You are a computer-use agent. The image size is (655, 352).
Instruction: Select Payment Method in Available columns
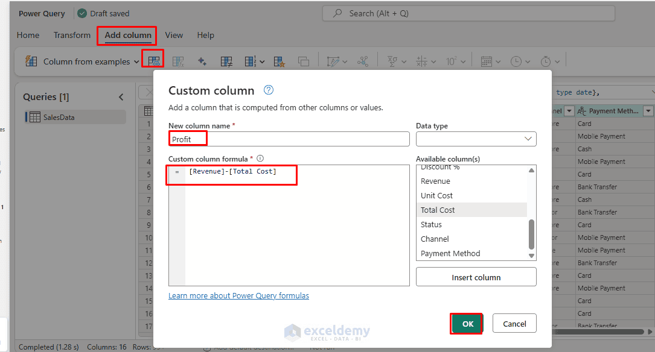tap(472, 253)
